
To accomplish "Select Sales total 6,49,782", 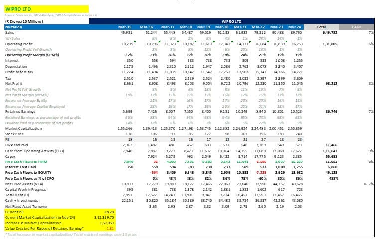I will (x=330, y=32).
